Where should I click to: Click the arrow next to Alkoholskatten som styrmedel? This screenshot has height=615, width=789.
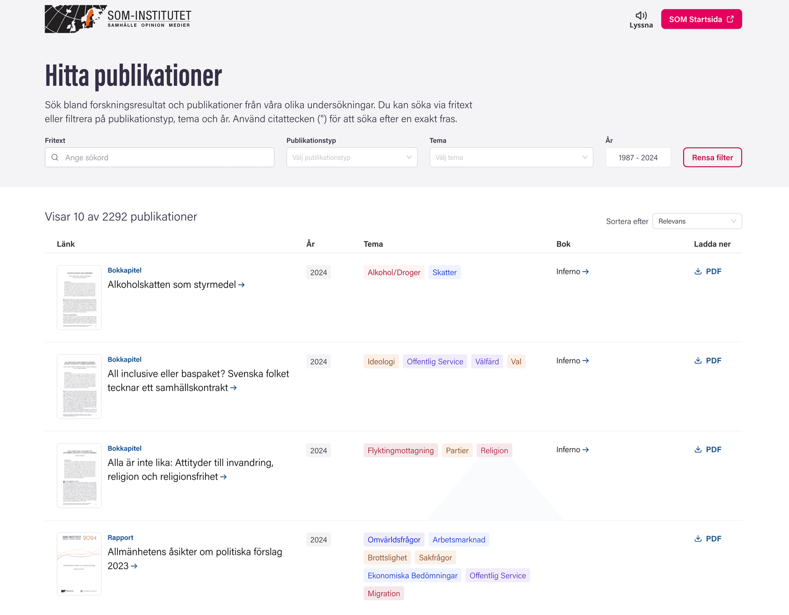(x=241, y=285)
